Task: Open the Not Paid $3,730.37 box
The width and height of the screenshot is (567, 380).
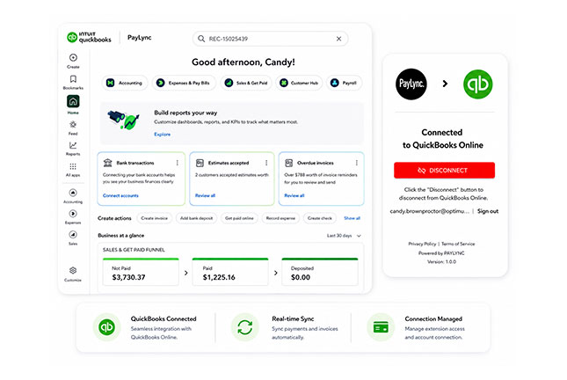Action: point(141,272)
